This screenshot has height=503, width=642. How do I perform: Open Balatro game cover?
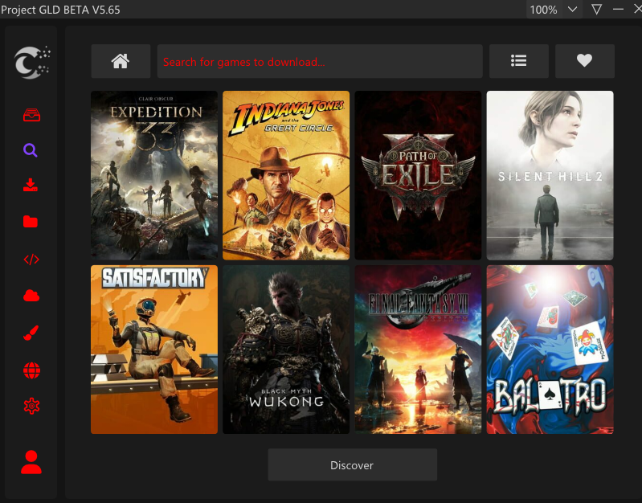550,350
